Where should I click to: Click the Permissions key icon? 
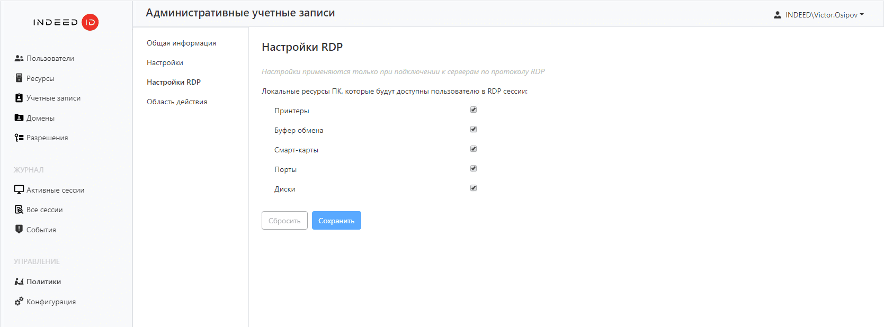click(x=19, y=138)
